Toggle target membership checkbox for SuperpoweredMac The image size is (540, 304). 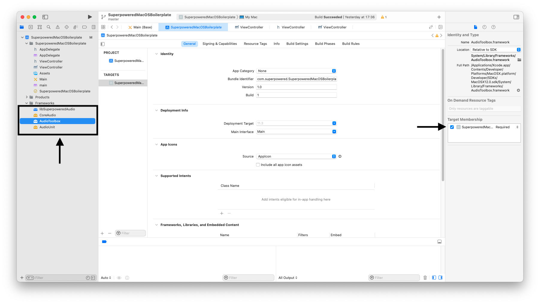point(452,127)
